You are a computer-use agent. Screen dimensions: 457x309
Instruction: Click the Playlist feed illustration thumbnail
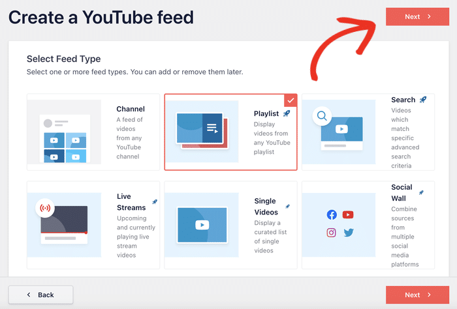202,131
